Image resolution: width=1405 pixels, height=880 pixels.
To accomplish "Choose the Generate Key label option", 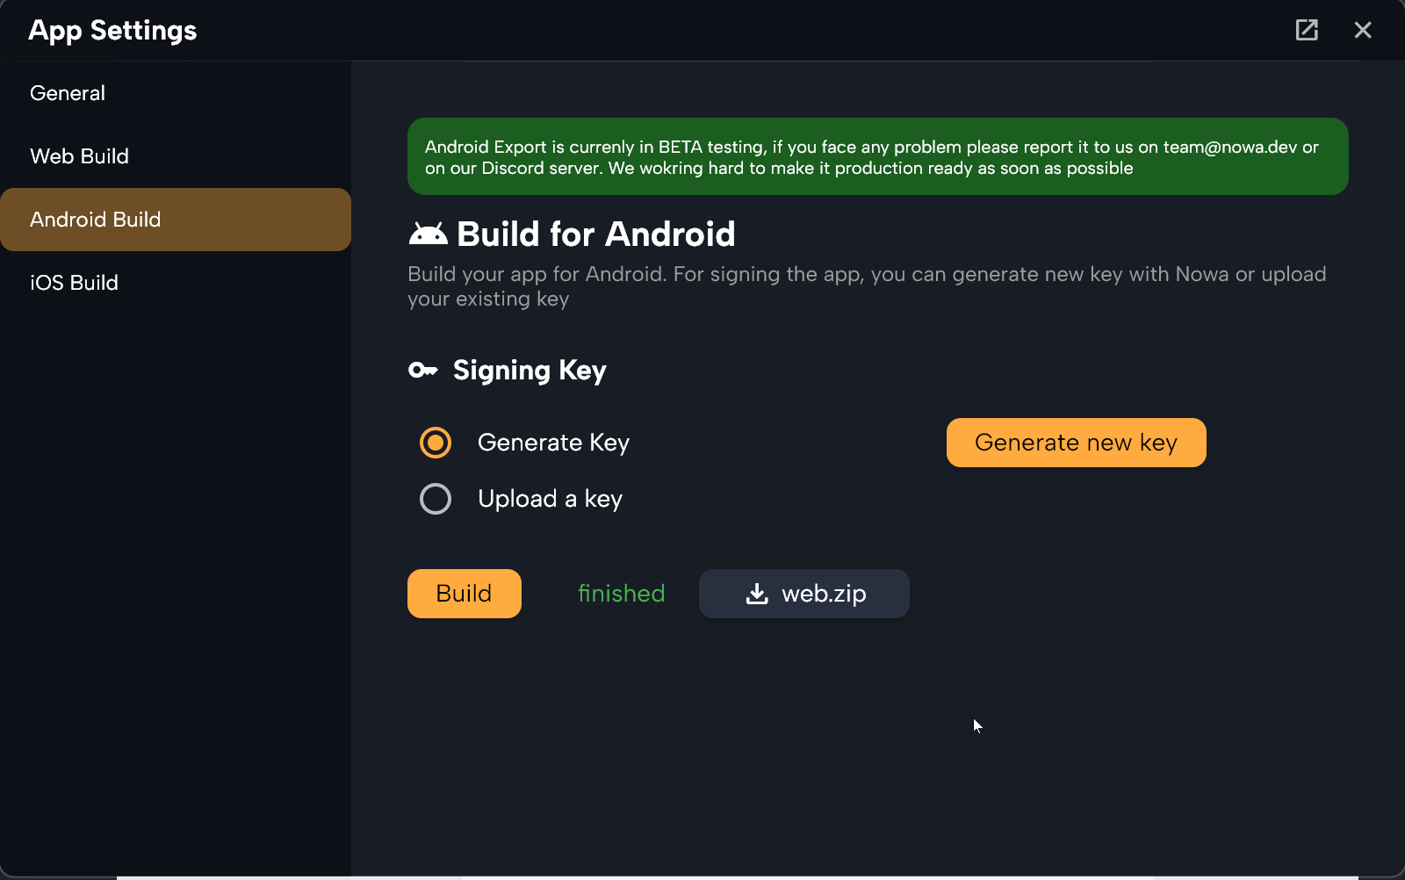I will [553, 443].
